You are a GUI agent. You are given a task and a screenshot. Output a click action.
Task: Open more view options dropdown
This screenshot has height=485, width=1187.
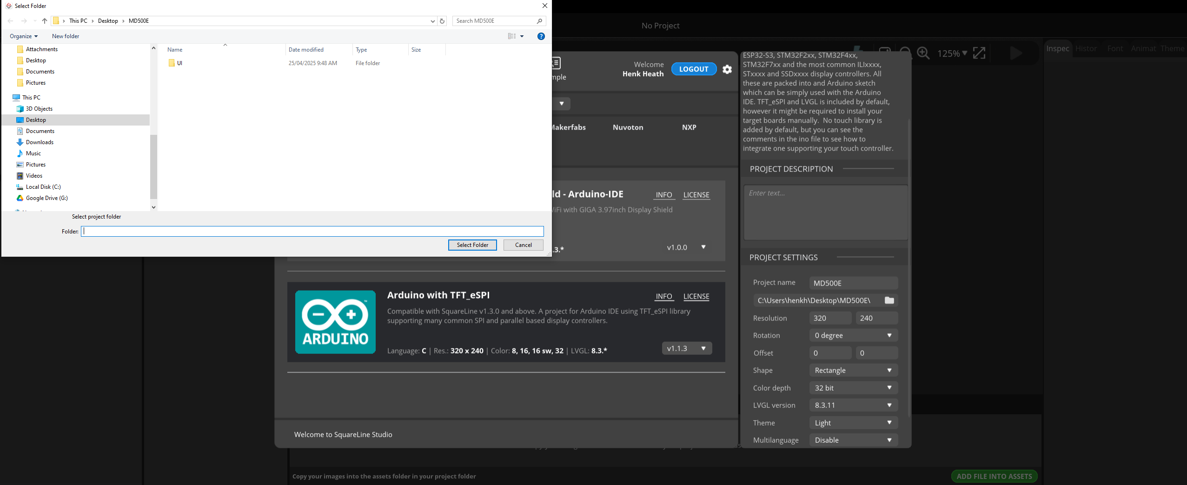click(522, 36)
